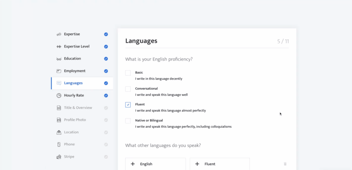The width and height of the screenshot is (352, 170).
Task: Click the Location pin icon
Action: click(x=59, y=132)
